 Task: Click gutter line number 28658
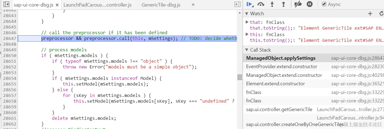click(x=10, y=101)
